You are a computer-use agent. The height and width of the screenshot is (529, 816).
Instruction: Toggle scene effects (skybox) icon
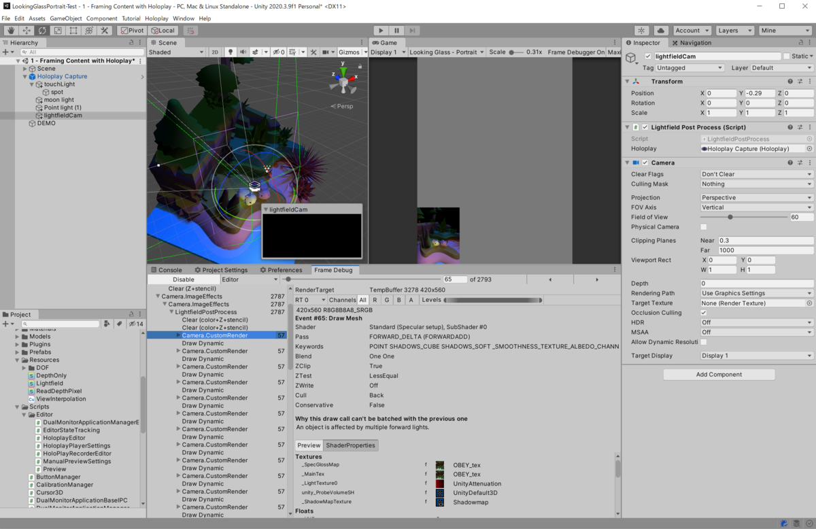coord(256,52)
